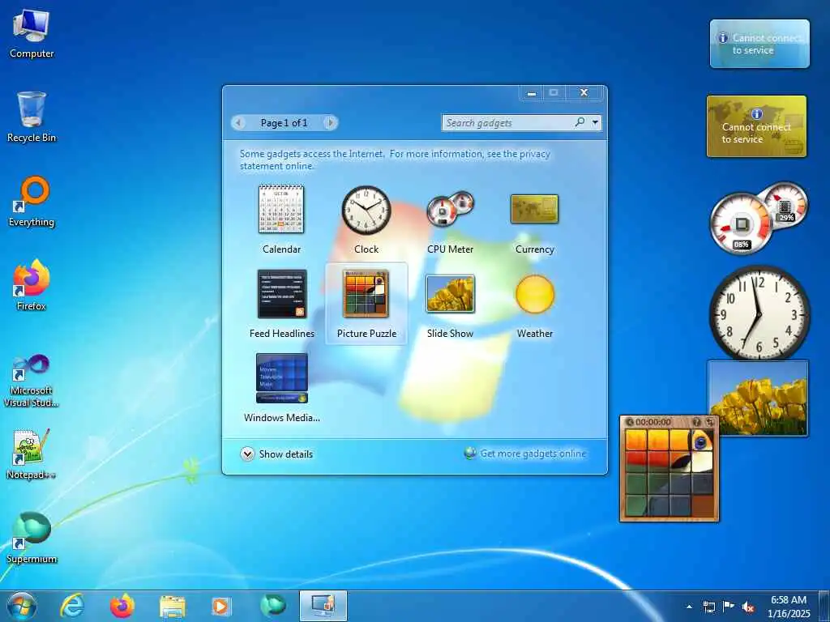Select the Feed Headlines gadget icon
The height and width of the screenshot is (622, 830).
(281, 294)
